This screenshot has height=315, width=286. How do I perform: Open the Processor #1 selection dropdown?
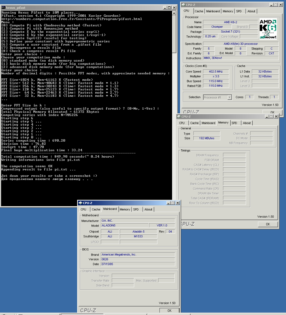pyautogui.click(x=229, y=97)
